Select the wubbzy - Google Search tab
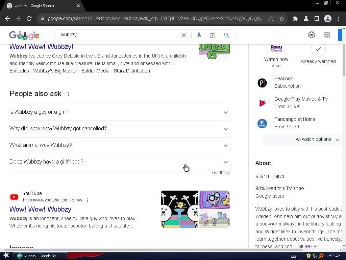Screen dimensions: 346x260 point(43,6)
